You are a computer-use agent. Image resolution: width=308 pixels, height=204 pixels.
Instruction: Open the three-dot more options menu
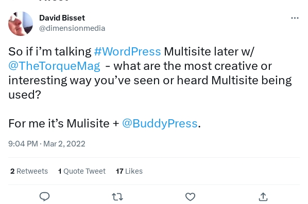coord(295,18)
